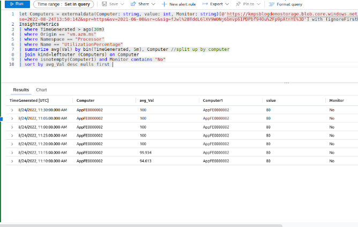The image size is (358, 227).
Task: Click the Share icon
Action: [133, 4]
